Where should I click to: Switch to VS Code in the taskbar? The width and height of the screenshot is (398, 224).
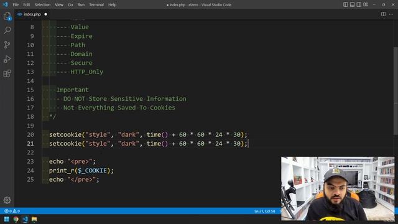[x=25, y=219]
